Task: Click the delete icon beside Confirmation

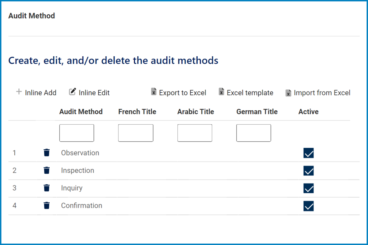Action: [46, 205]
